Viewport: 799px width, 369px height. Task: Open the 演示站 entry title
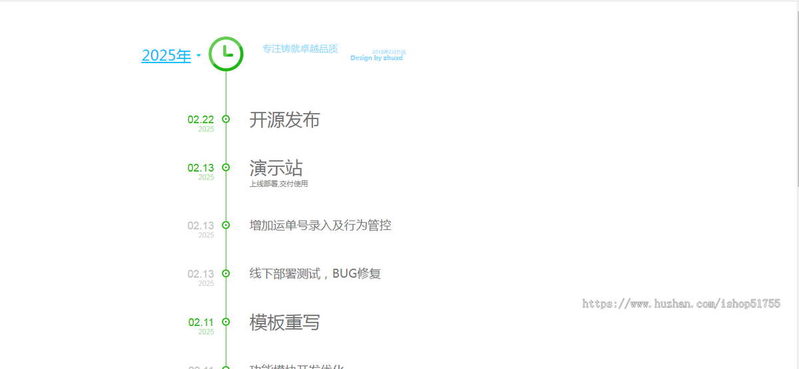point(276,168)
